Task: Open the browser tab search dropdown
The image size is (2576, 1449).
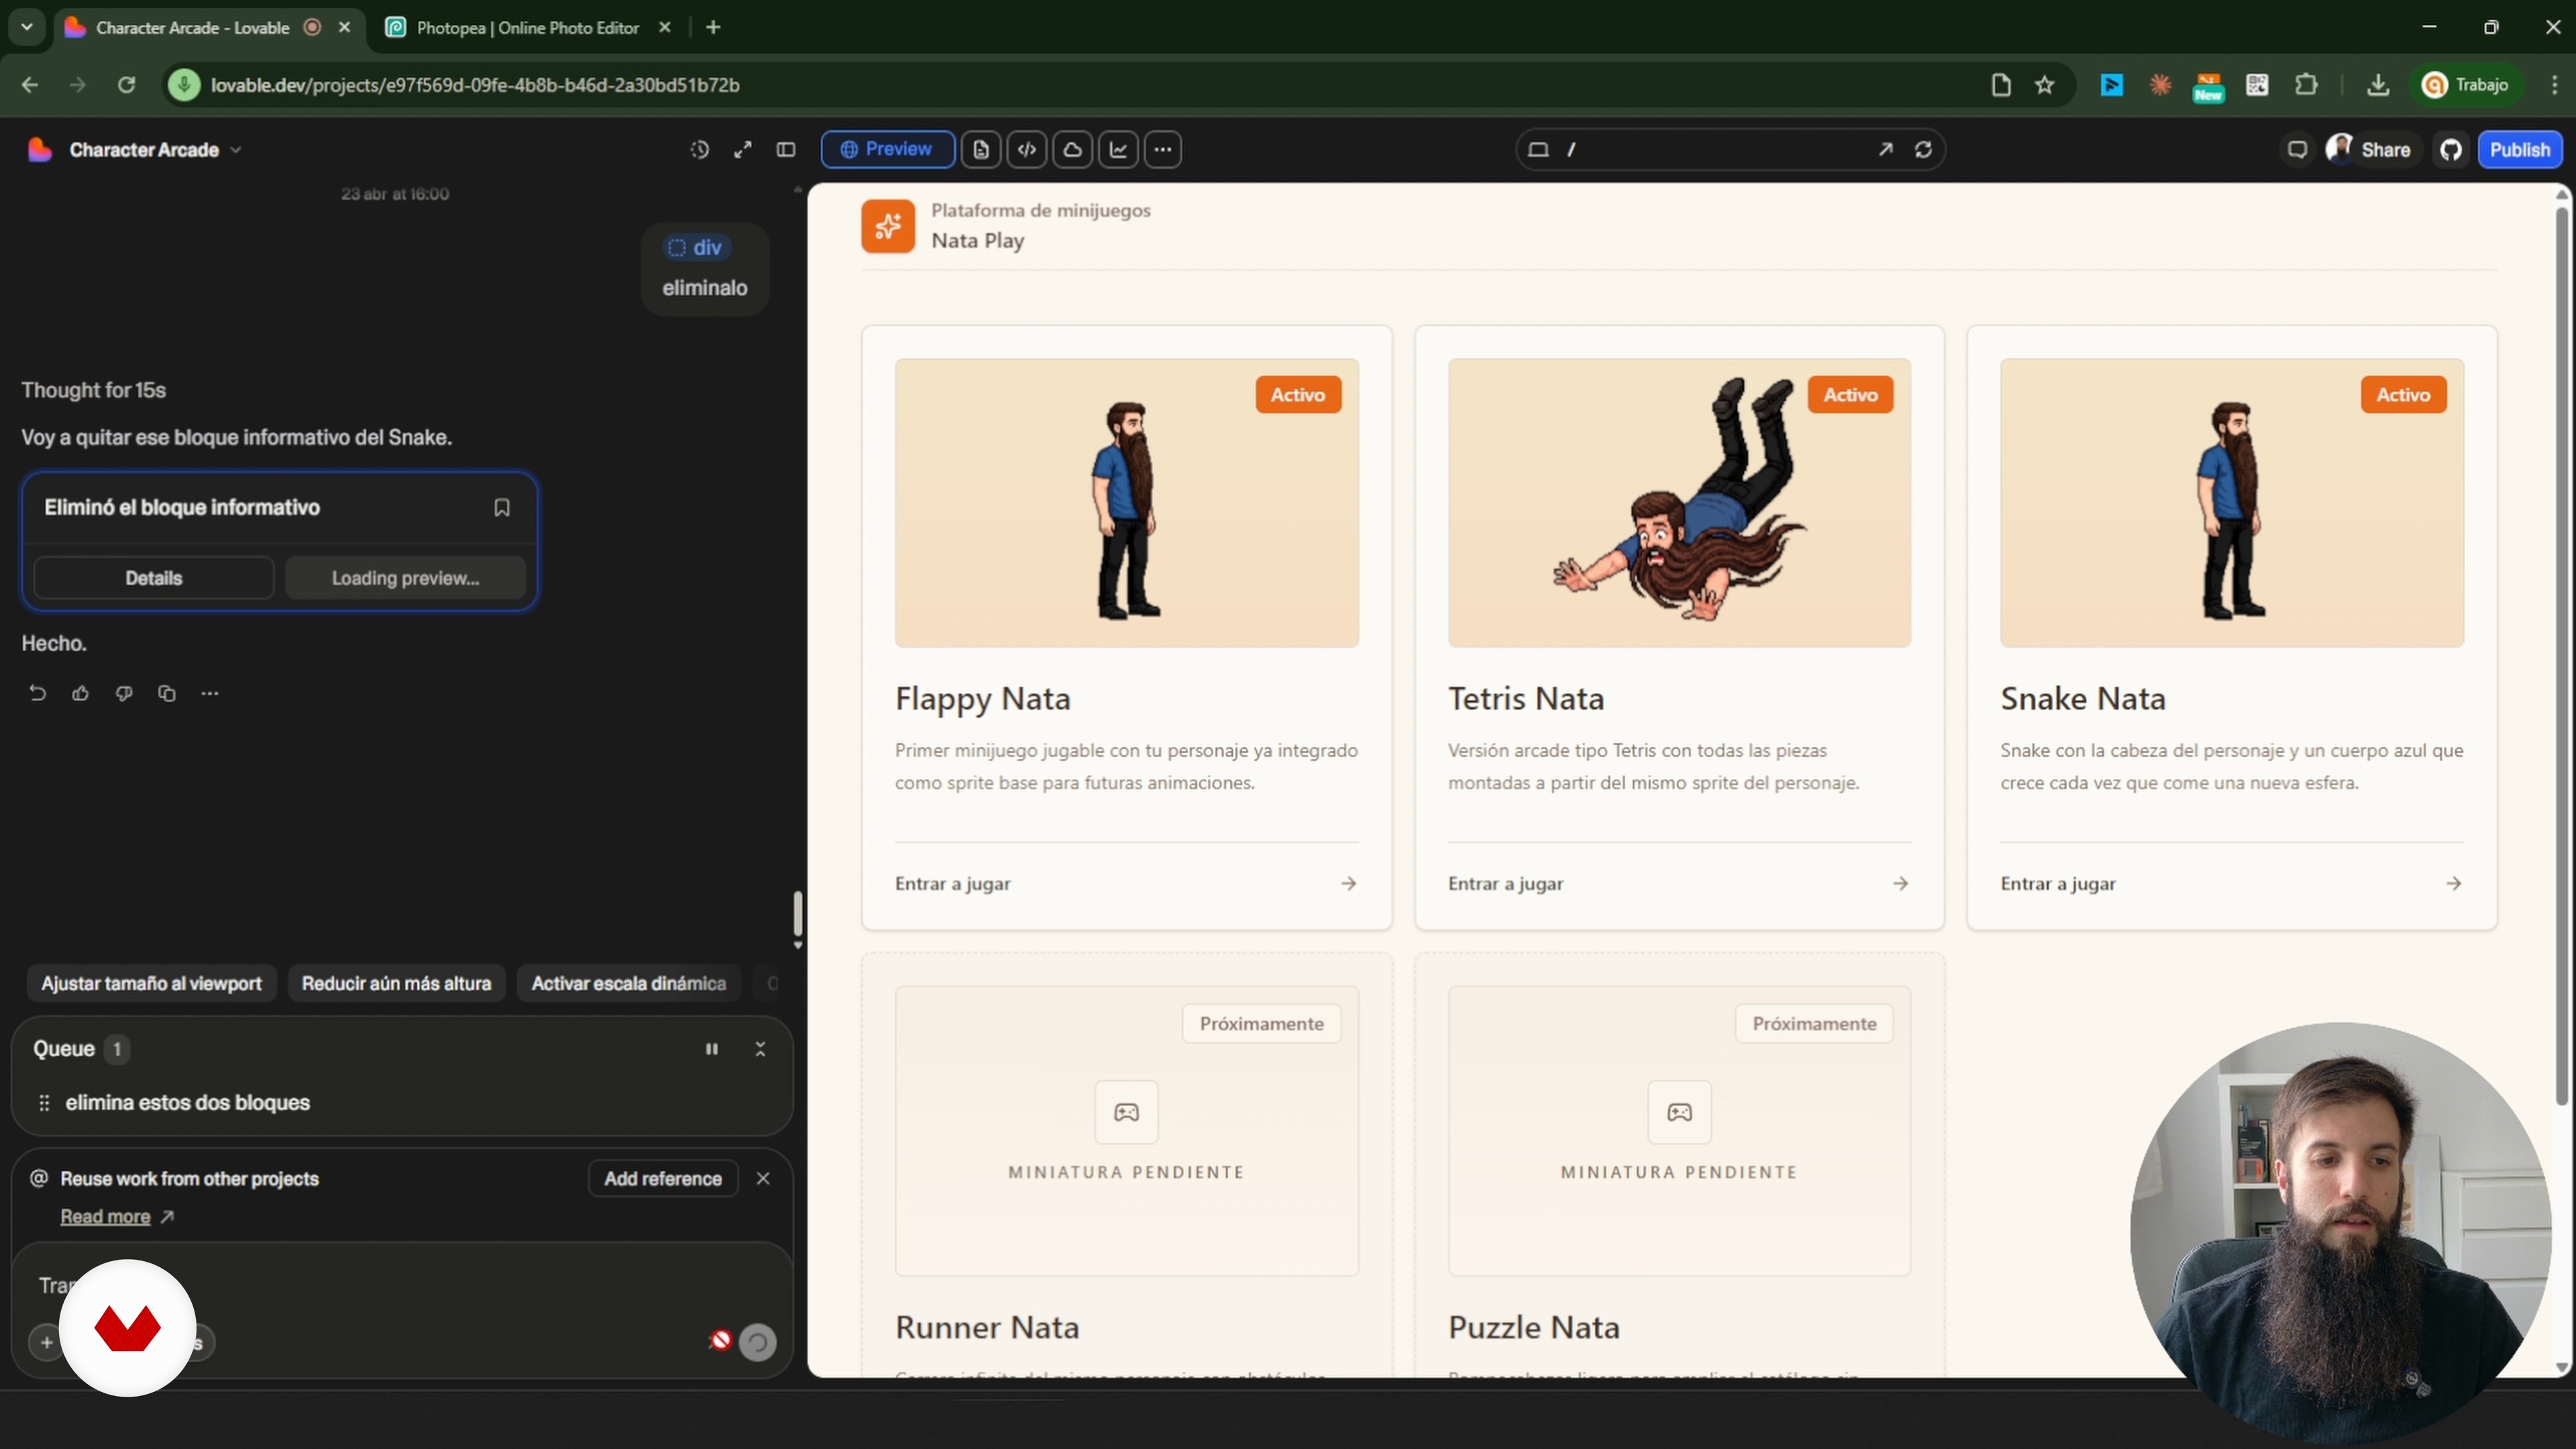Action: click(27, 28)
